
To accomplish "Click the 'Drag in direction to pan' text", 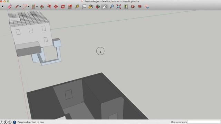I will [31, 122].
